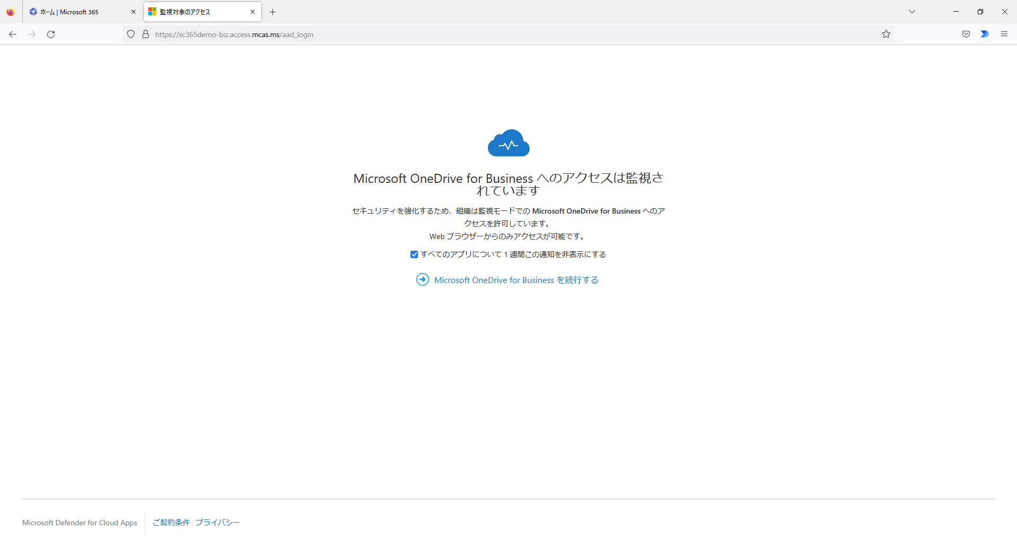
Task: Open Firefox View icon
Action: [11, 12]
